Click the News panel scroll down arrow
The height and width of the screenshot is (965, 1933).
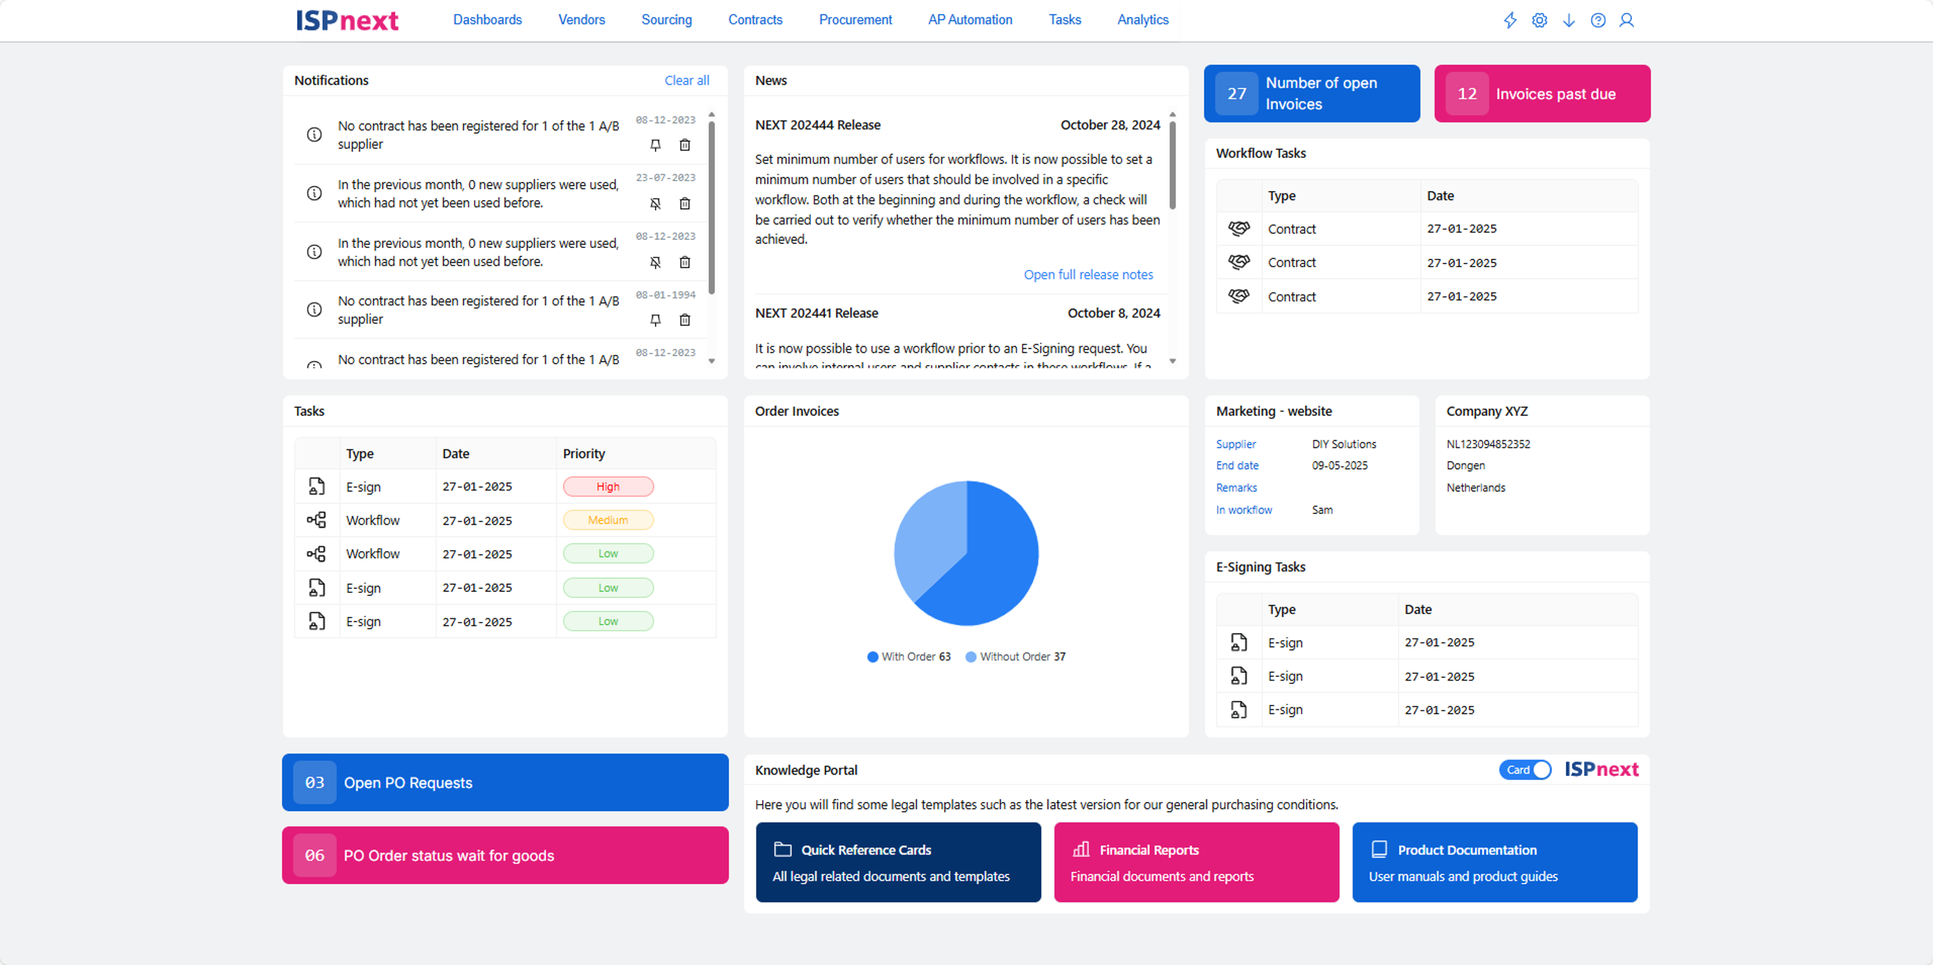click(1172, 361)
